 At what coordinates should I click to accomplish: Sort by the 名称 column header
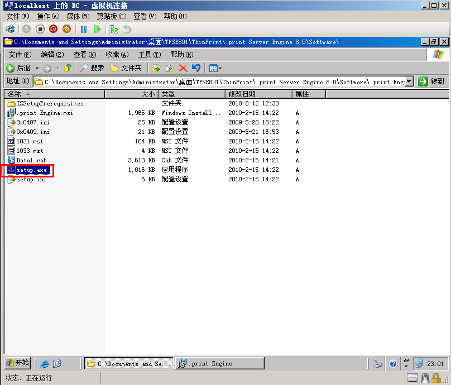55,94
